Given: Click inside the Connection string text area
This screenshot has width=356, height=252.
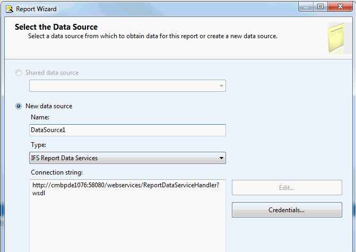Looking at the screenshot, I should point(127,216).
